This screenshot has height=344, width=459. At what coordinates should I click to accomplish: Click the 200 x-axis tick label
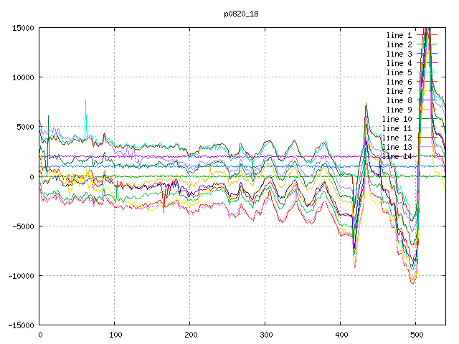point(190,335)
